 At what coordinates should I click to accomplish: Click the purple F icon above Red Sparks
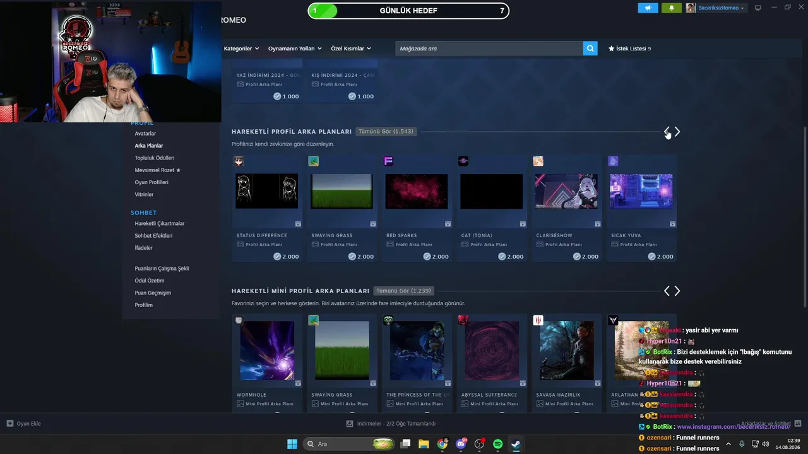[388, 161]
